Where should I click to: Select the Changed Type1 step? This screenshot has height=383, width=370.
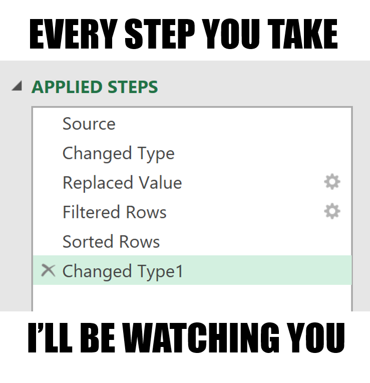point(123,271)
